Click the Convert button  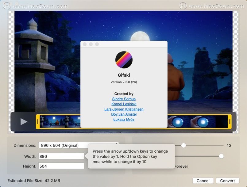tap(227, 181)
